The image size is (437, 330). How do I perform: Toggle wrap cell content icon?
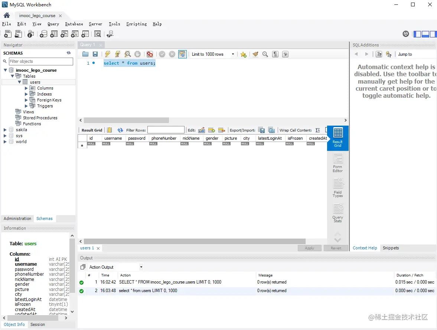click(x=318, y=130)
